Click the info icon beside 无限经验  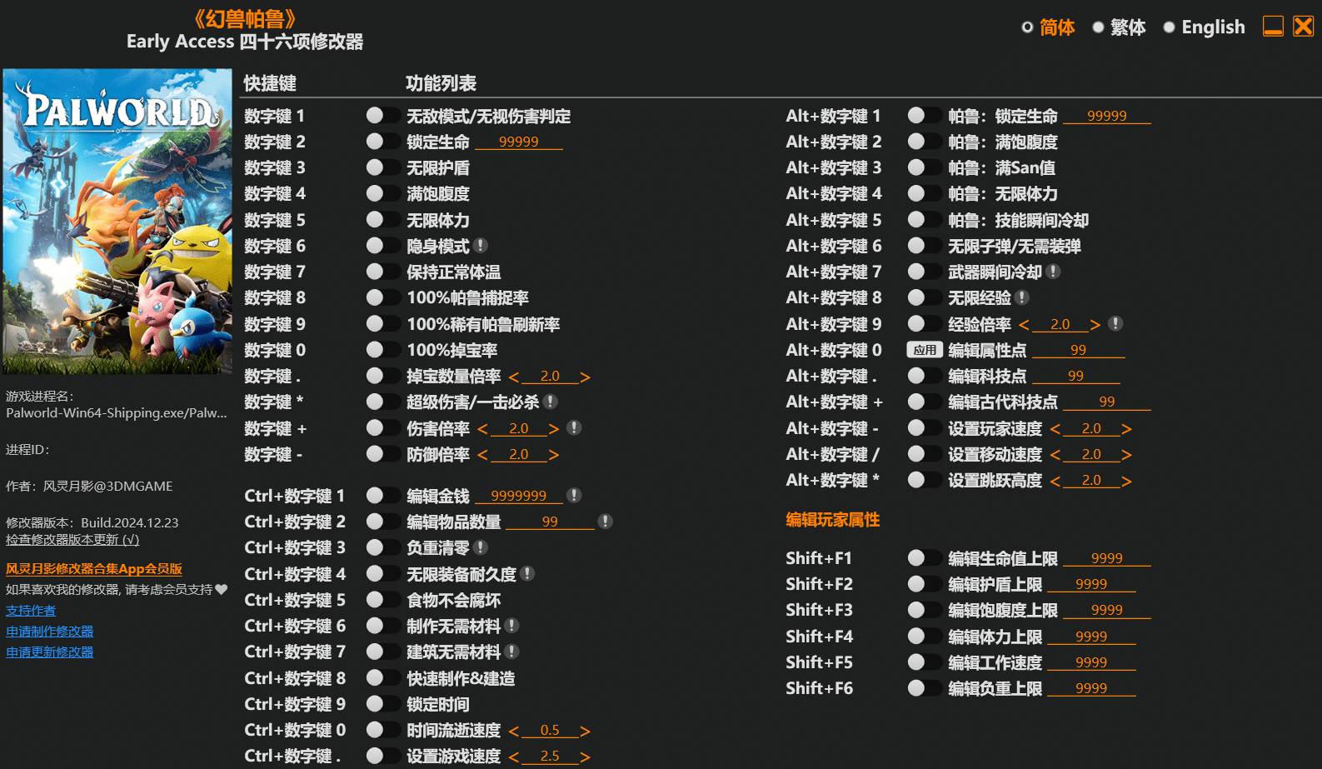point(1022,297)
